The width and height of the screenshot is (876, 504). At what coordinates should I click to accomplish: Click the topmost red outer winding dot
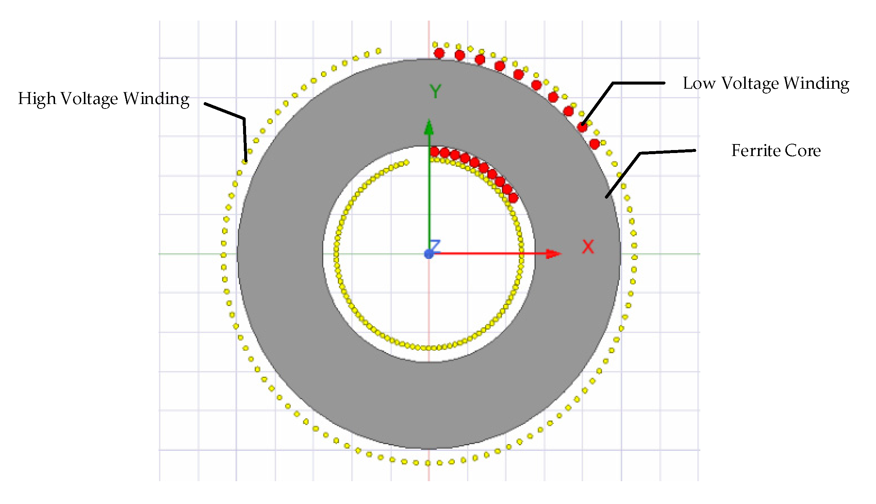pos(439,54)
